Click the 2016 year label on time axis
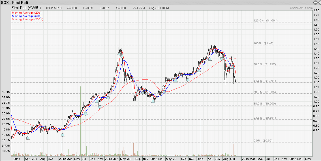The width and height of the screenshot is (321, 161). 245,158
